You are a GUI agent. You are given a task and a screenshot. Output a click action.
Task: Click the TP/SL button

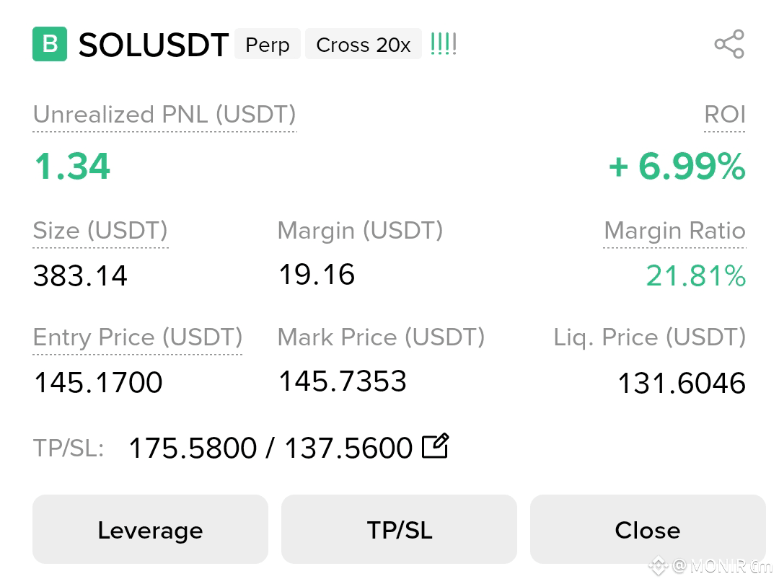click(x=400, y=529)
